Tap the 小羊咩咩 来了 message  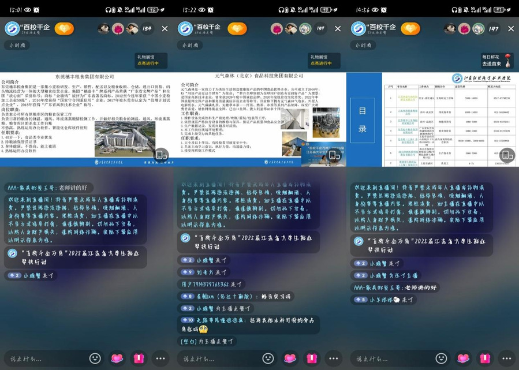click(x=384, y=300)
